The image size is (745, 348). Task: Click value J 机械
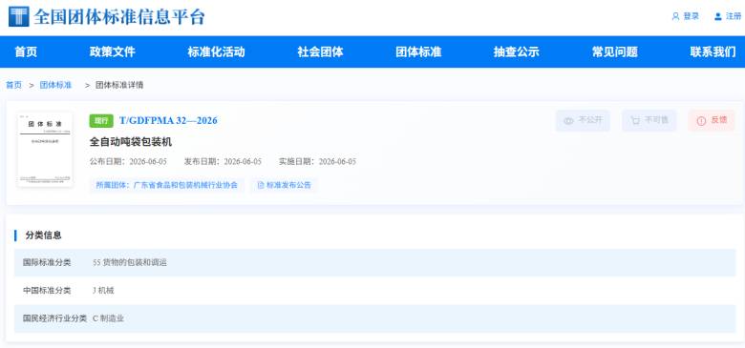[x=103, y=290]
